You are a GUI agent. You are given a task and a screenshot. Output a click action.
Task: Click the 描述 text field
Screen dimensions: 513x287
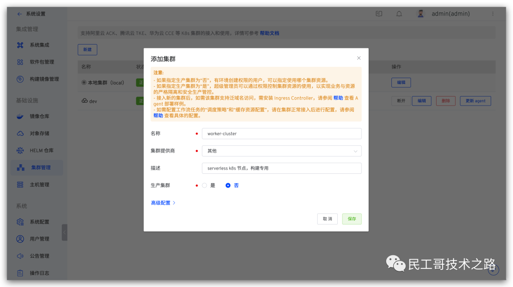282,168
